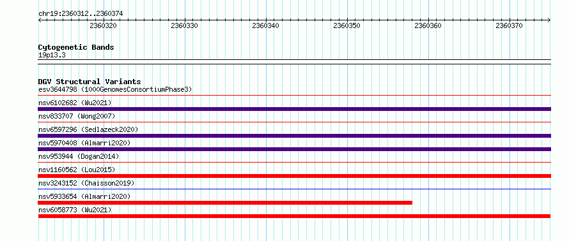Select the nsv6058773 red variant bar
Screen dimensions: 569x241
294,216
